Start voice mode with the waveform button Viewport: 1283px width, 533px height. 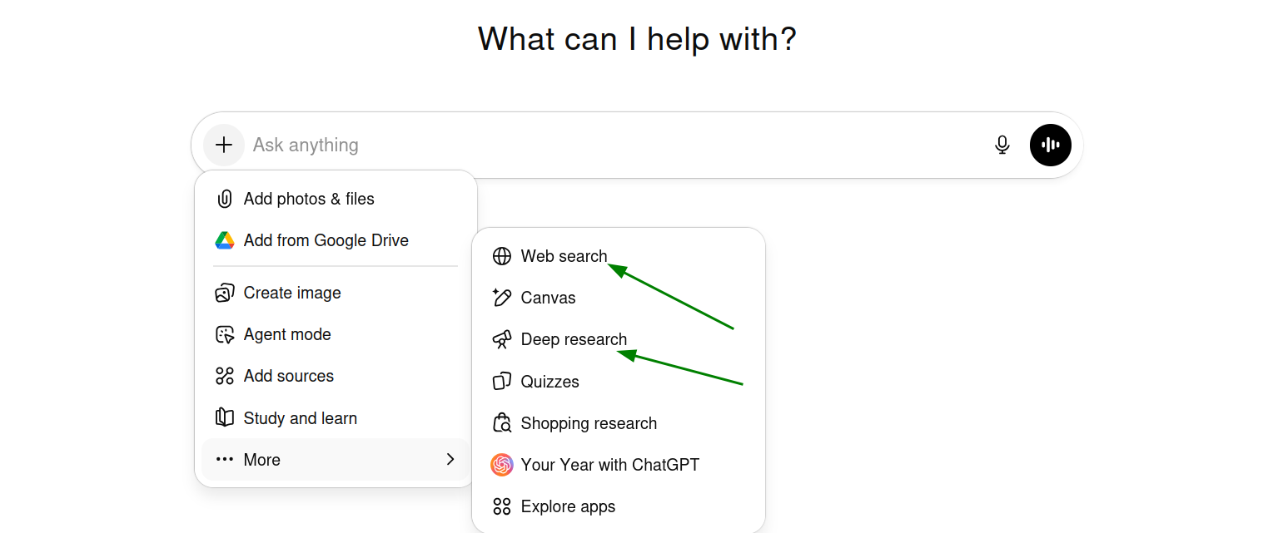1051,145
